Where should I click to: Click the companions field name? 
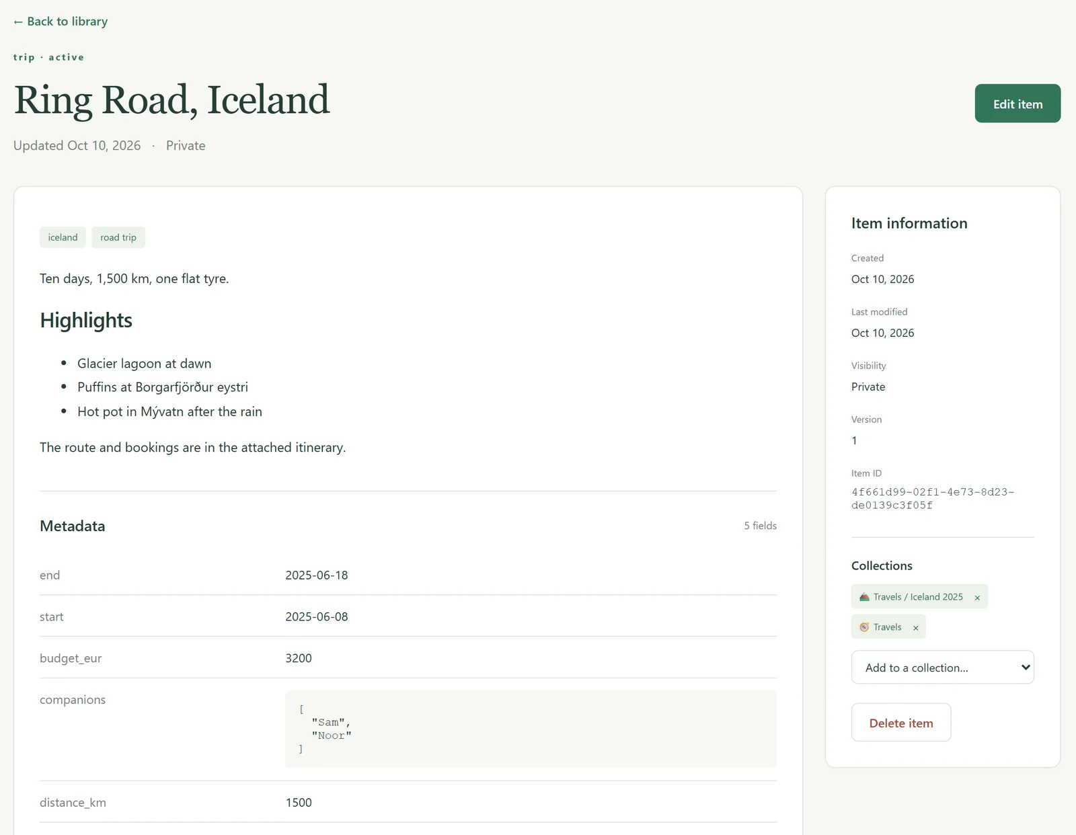(73, 700)
